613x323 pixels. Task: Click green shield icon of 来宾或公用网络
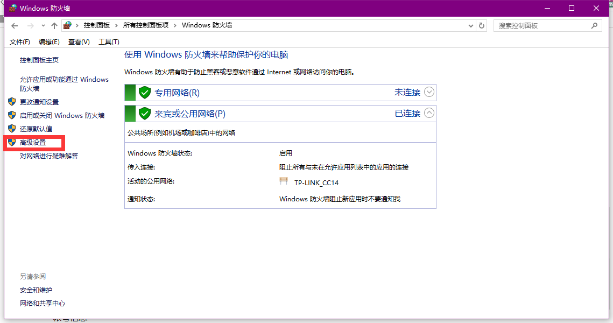(145, 114)
